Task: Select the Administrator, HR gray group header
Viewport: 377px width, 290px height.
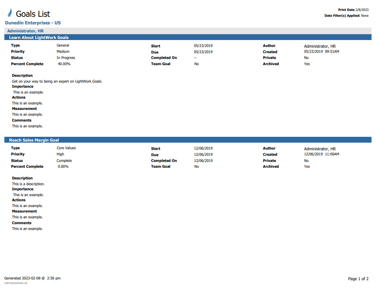Action: click(25, 31)
